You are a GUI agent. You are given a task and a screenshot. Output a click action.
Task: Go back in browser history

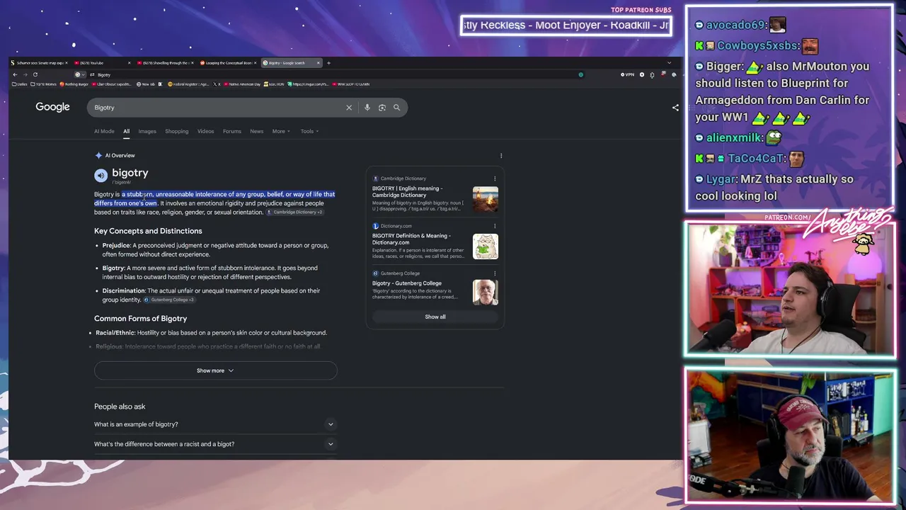15,74
